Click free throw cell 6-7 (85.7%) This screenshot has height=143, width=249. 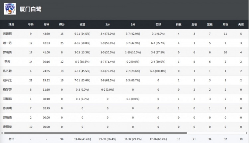coord(158,43)
